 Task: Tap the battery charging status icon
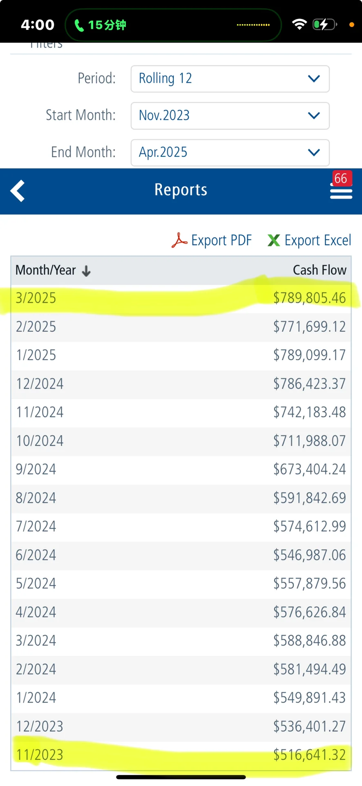coord(324,25)
